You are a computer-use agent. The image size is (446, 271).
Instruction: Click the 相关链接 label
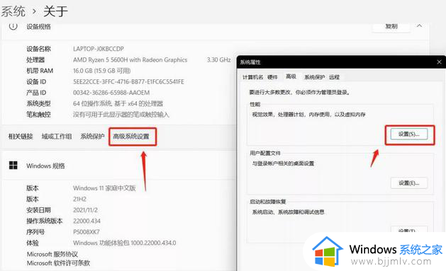click(21, 137)
